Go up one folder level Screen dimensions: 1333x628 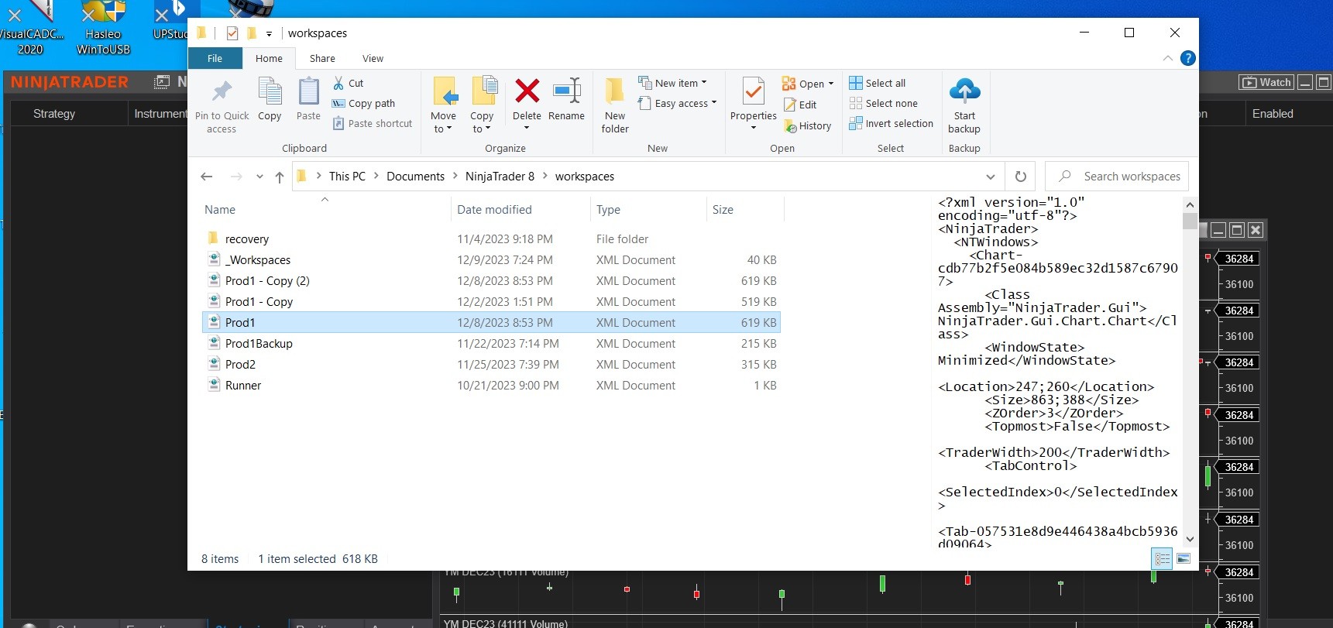280,177
